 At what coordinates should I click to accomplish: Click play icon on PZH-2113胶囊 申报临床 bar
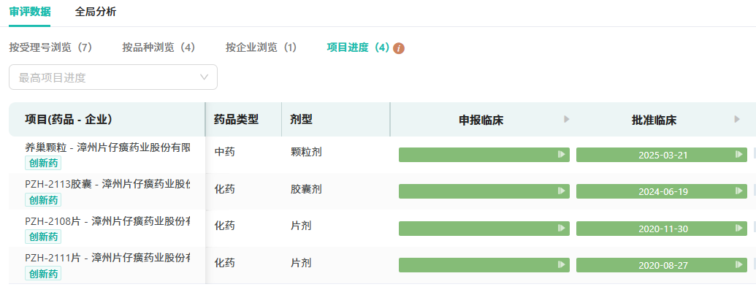(561, 191)
